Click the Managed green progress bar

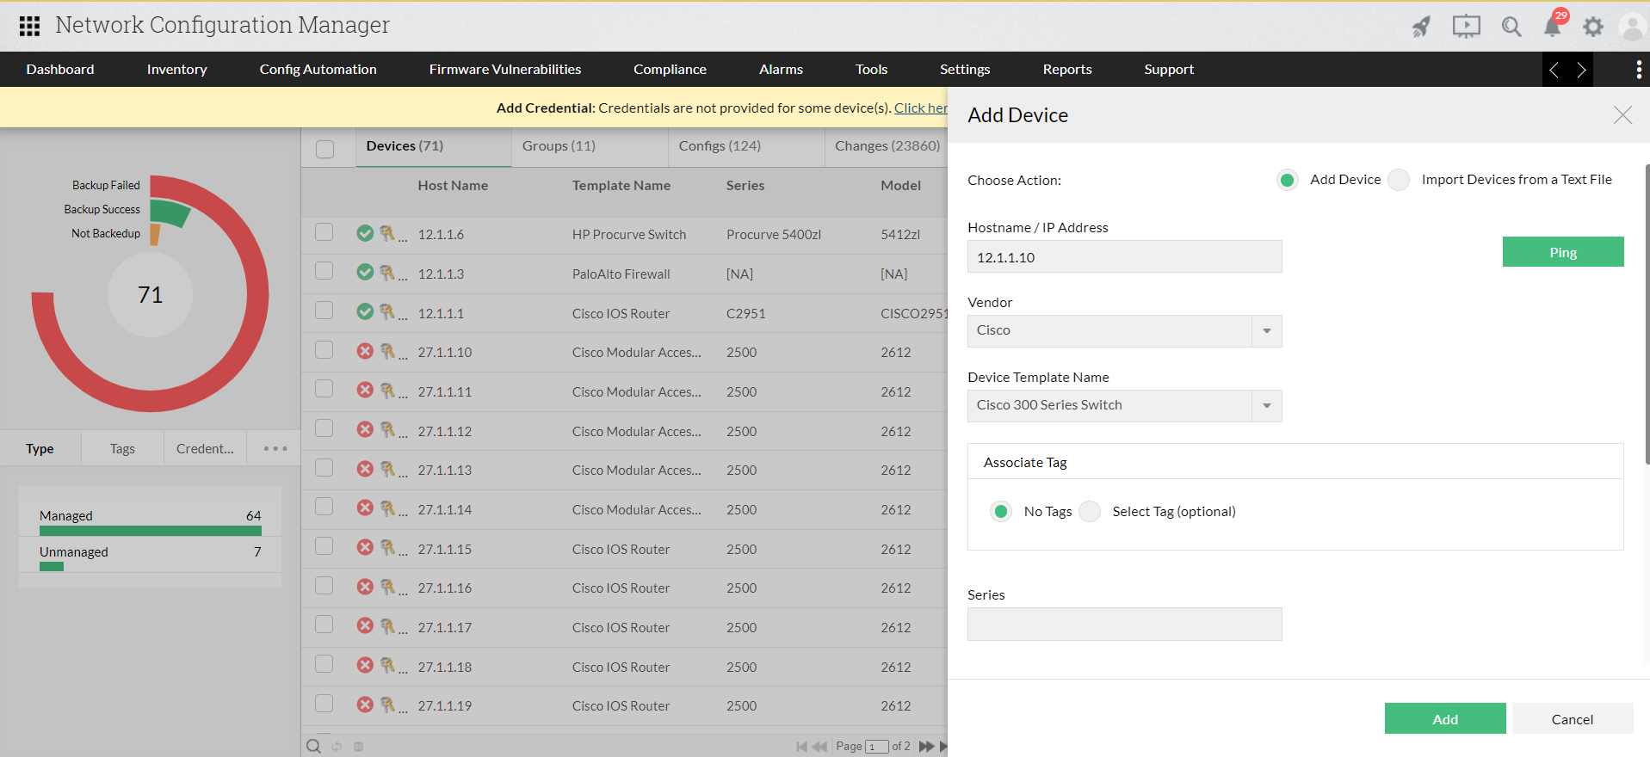(x=151, y=532)
